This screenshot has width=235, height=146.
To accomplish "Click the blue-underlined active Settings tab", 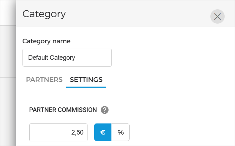I will pos(86,79).
